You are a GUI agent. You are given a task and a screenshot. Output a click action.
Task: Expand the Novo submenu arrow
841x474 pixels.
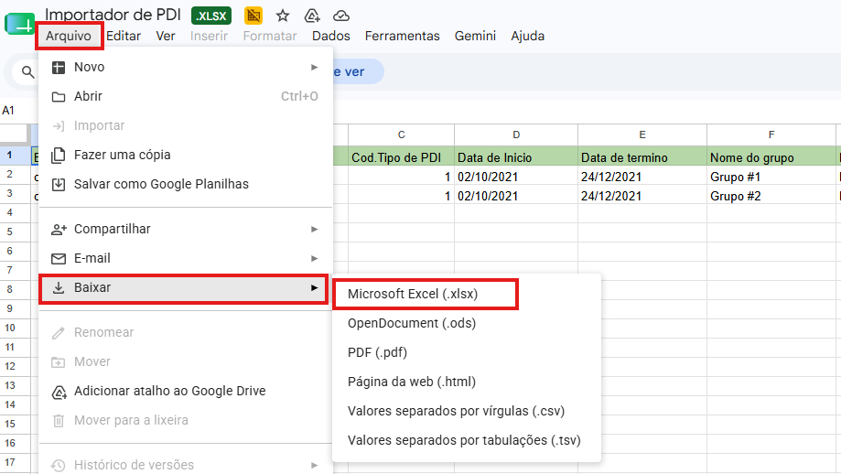[314, 67]
